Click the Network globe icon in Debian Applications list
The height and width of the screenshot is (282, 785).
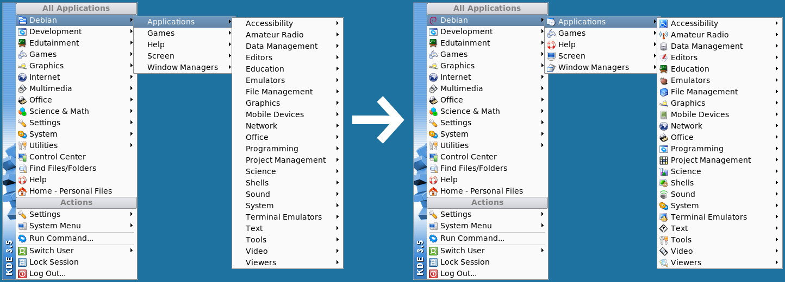[x=663, y=126]
